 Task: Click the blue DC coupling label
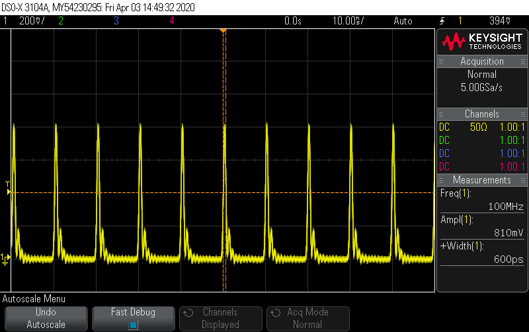[444, 154]
